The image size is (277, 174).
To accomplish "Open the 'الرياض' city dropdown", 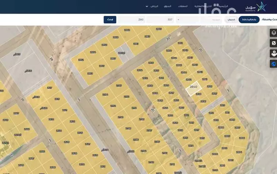I will tap(154, 7).
